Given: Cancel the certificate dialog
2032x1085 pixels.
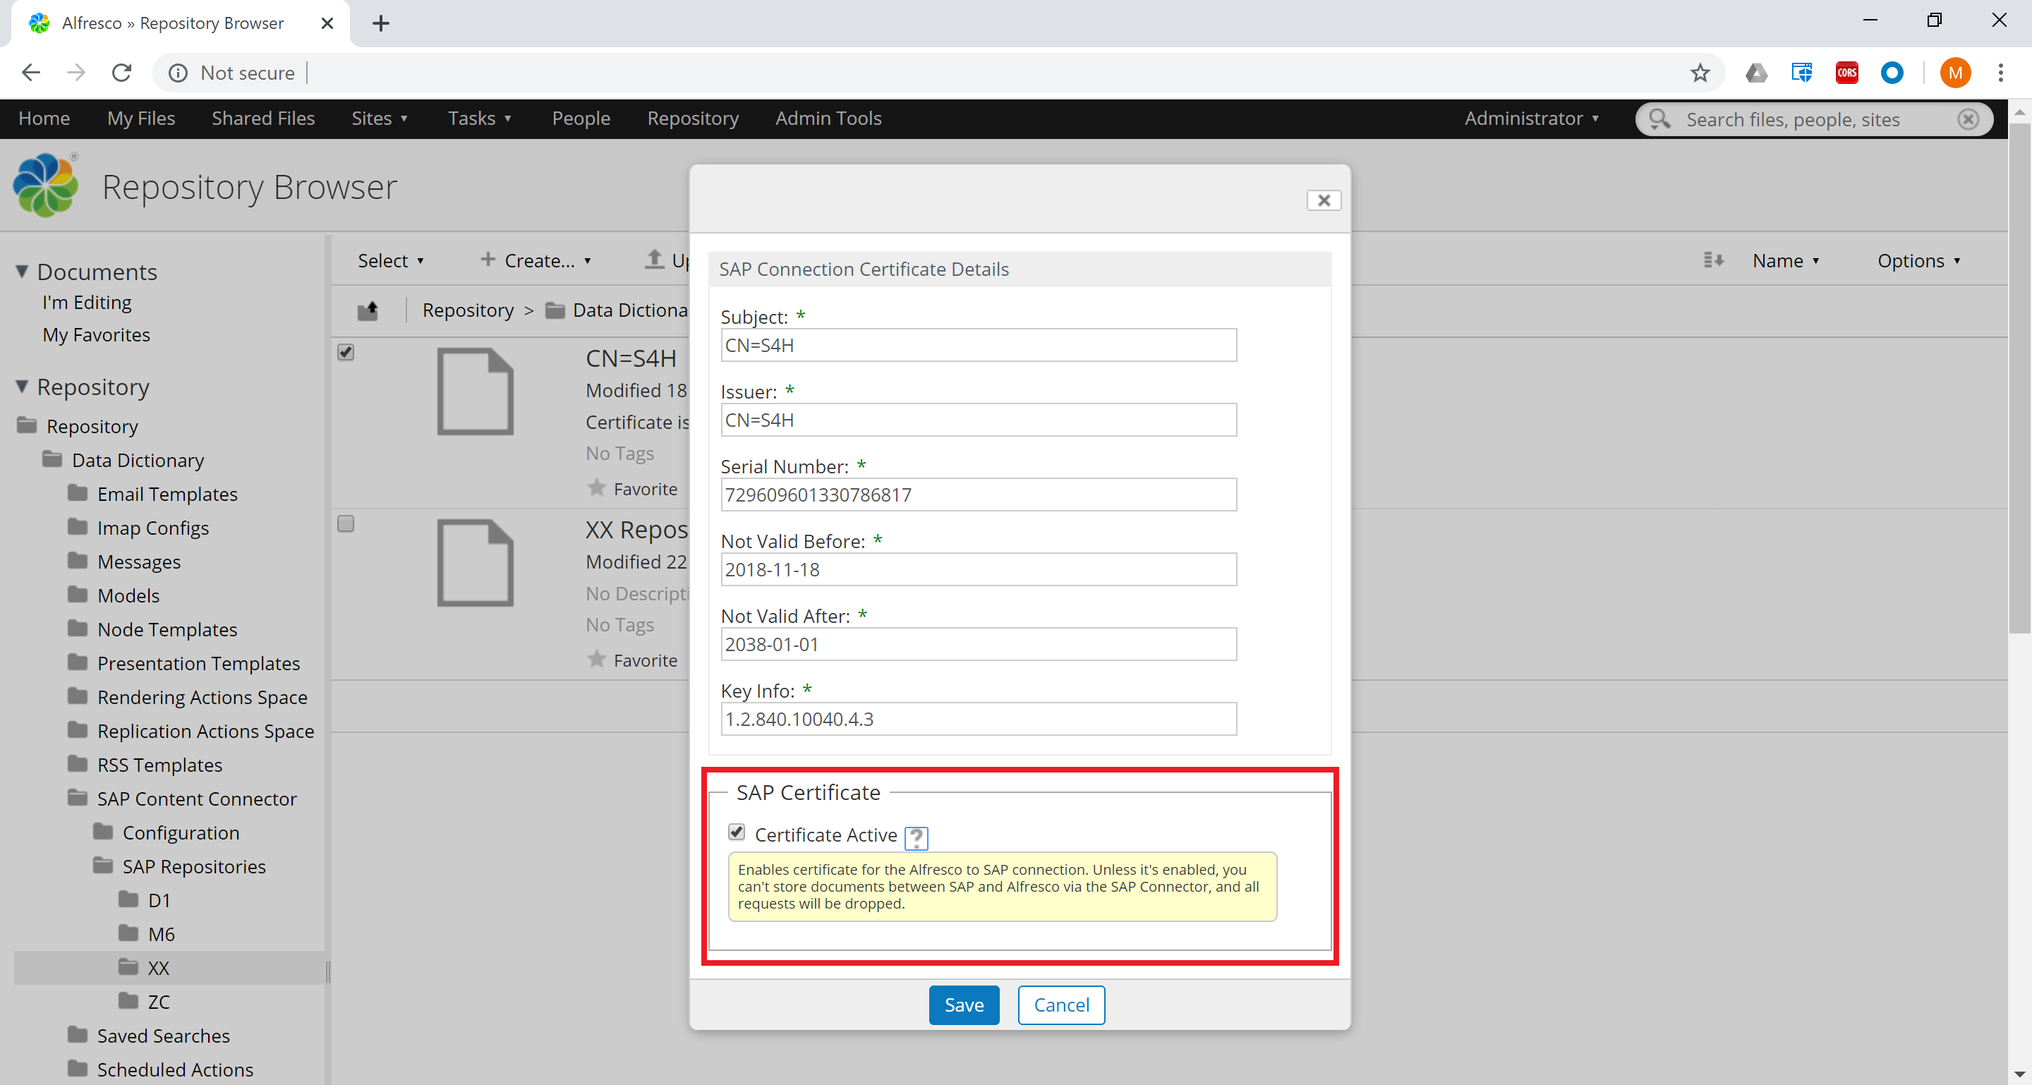Looking at the screenshot, I should [1061, 1005].
